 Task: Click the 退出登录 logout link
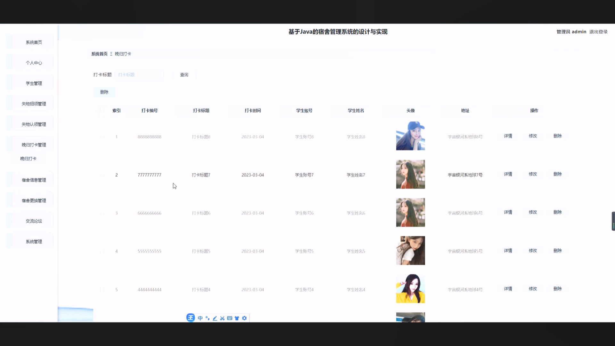pos(598,32)
